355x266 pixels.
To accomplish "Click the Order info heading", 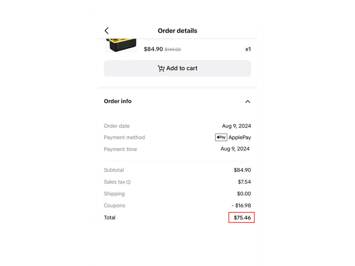I will [118, 101].
